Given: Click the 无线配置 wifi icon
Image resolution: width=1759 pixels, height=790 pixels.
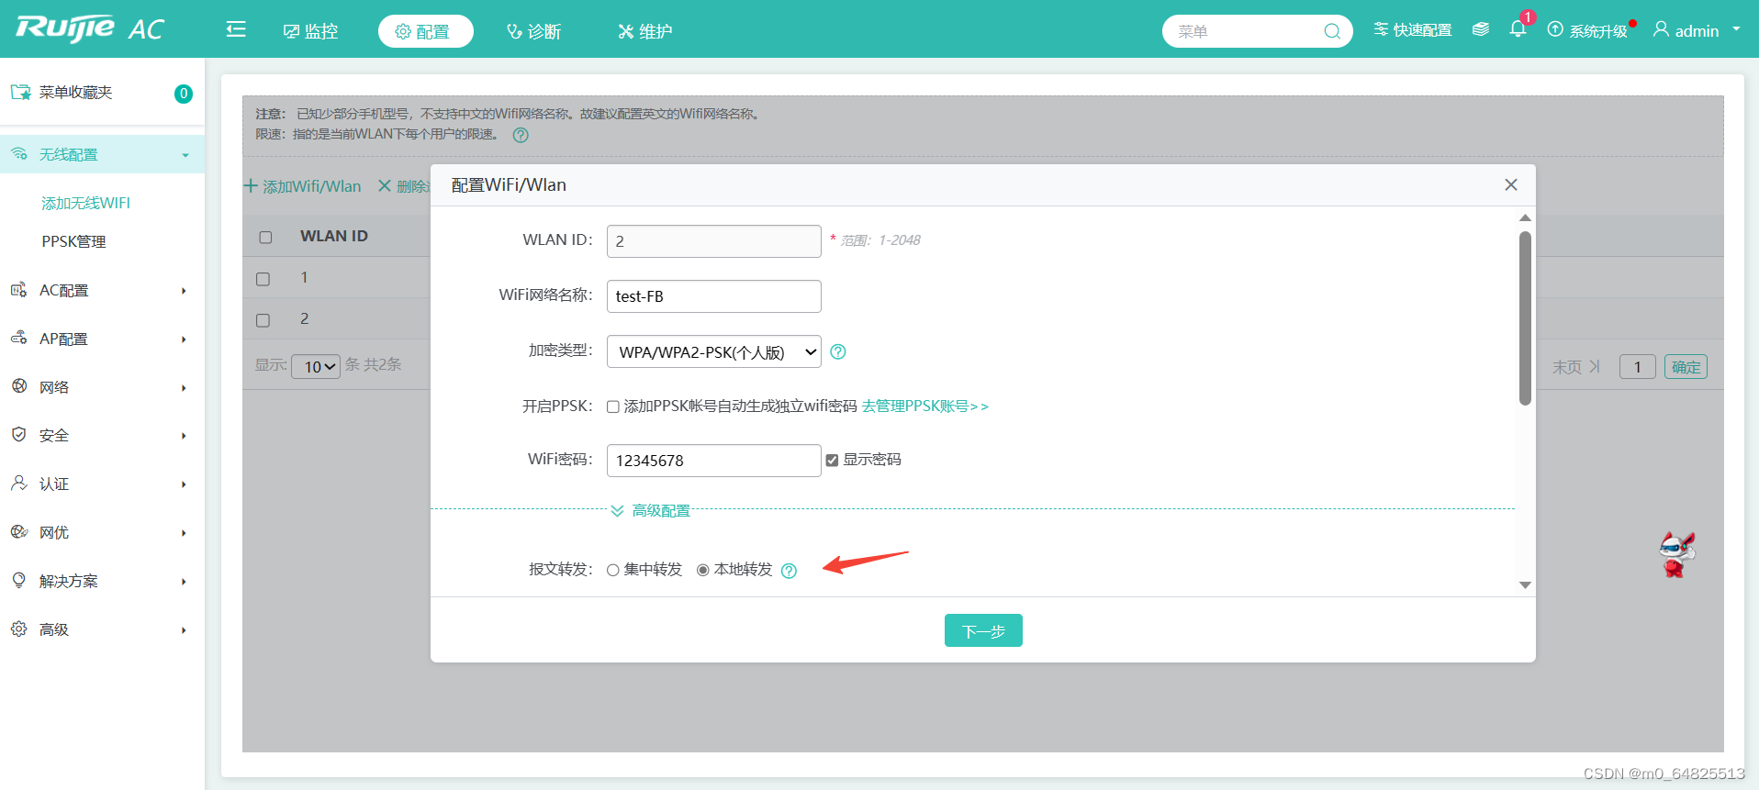Looking at the screenshot, I should [x=18, y=154].
